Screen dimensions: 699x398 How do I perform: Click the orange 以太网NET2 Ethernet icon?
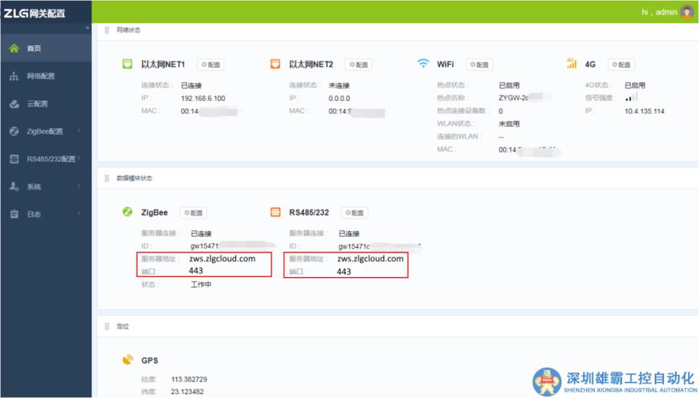(x=274, y=64)
